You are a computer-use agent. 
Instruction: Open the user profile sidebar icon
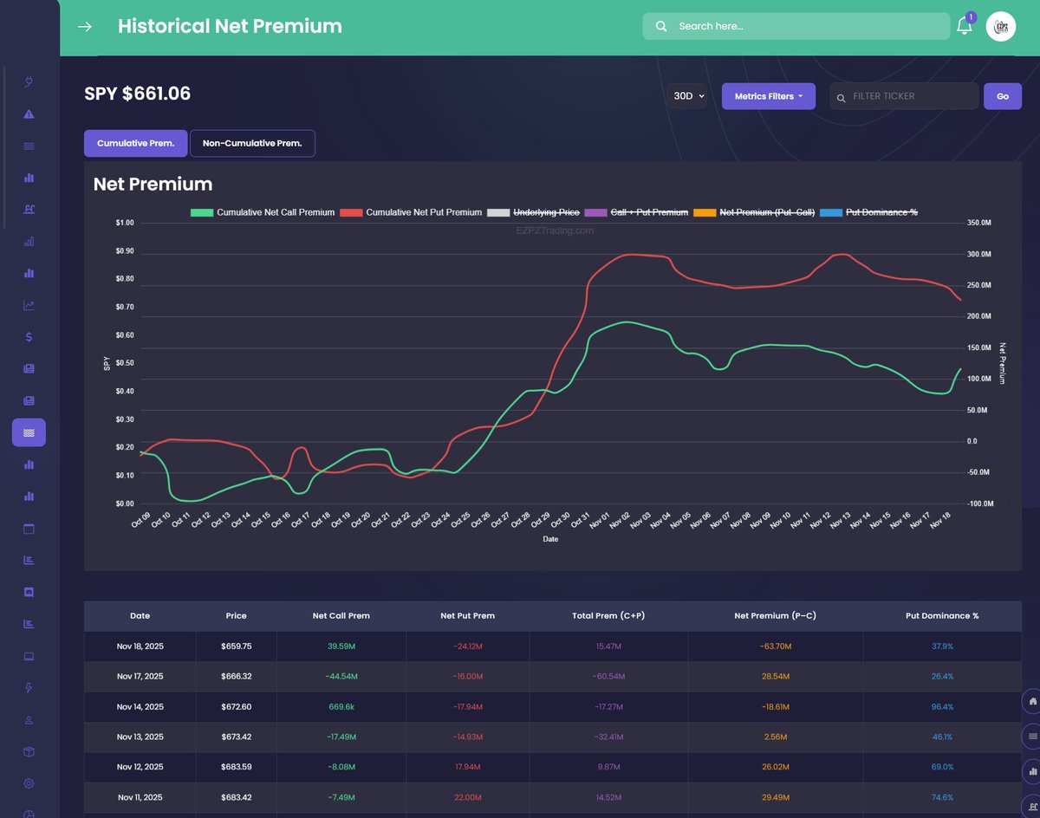(x=29, y=719)
